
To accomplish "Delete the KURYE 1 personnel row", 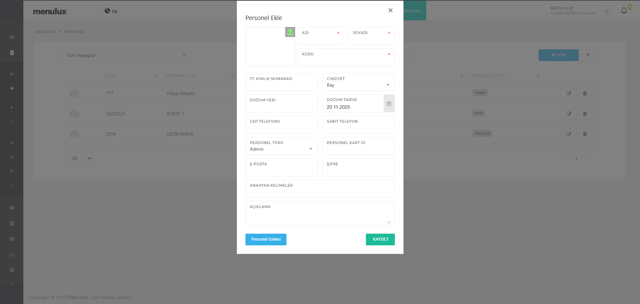I will [x=585, y=114].
